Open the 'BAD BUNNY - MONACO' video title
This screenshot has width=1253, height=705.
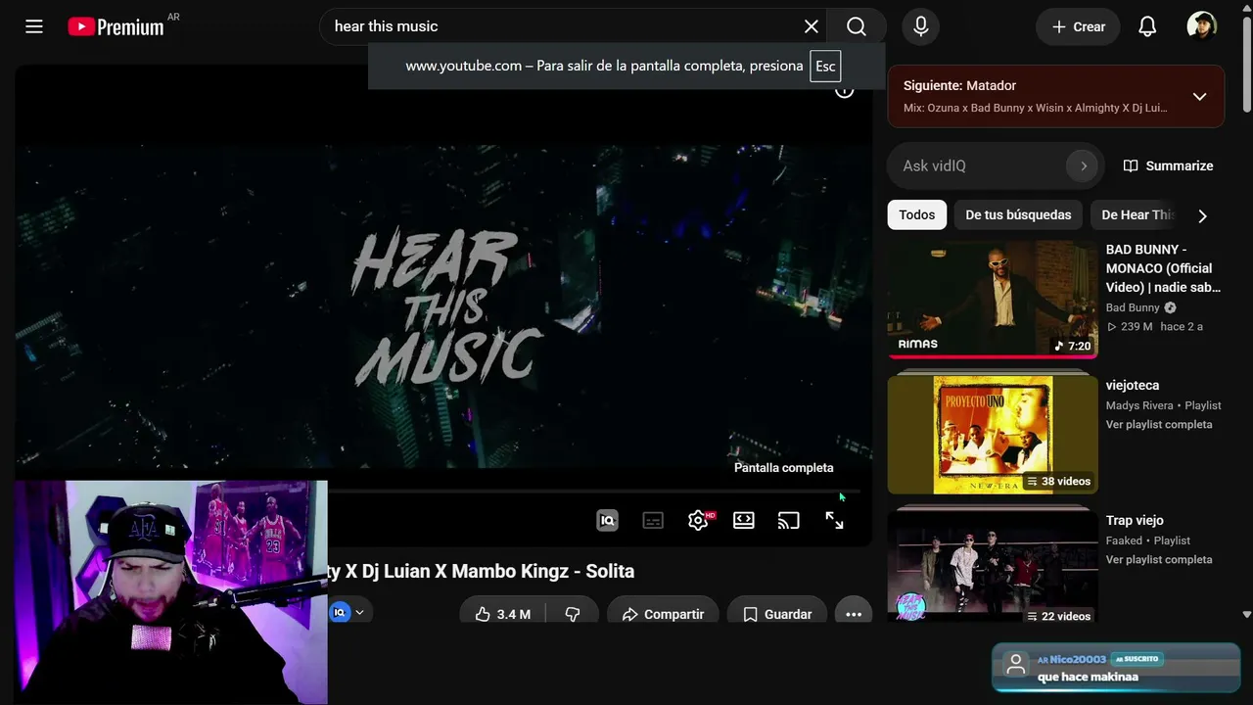[1164, 268]
